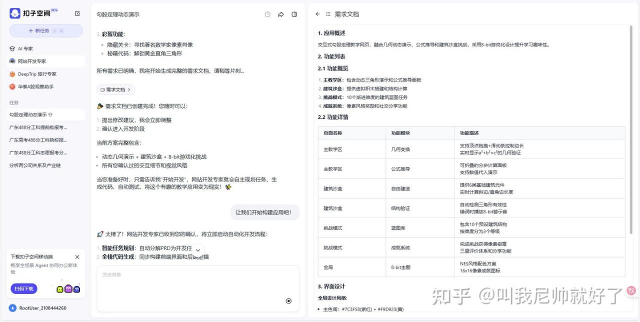
Task: Click the scroll-to-bottom chevron button in chat
Action: click(198, 250)
